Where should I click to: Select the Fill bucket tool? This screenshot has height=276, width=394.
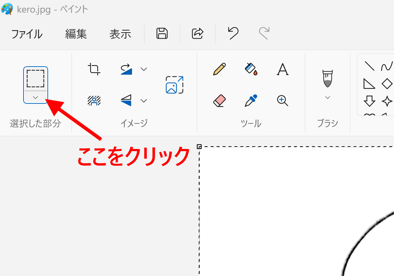tap(251, 69)
